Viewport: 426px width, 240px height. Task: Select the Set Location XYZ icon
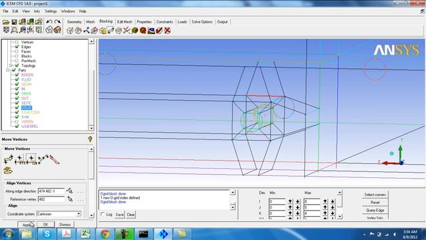click(20, 159)
